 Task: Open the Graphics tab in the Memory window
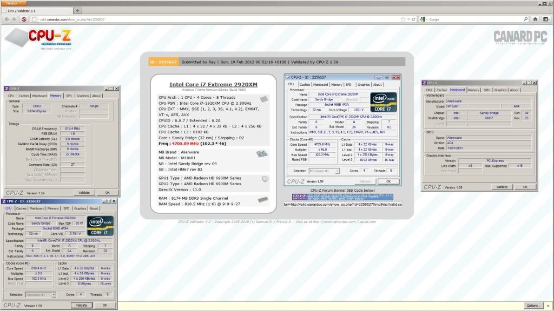[x=83, y=96]
